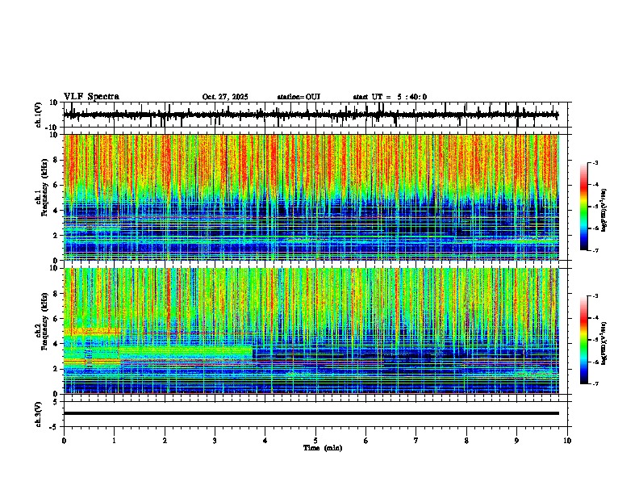Click the "6" kHz tick on ch.1 spectrogram axis

pyautogui.click(x=56, y=185)
